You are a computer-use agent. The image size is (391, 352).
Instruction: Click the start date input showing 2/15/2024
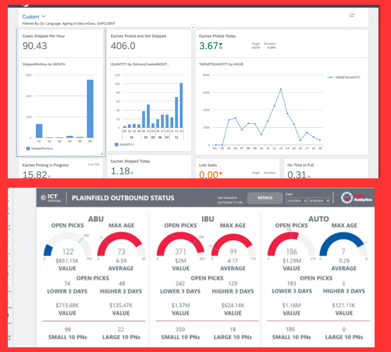pyautogui.click(x=294, y=201)
